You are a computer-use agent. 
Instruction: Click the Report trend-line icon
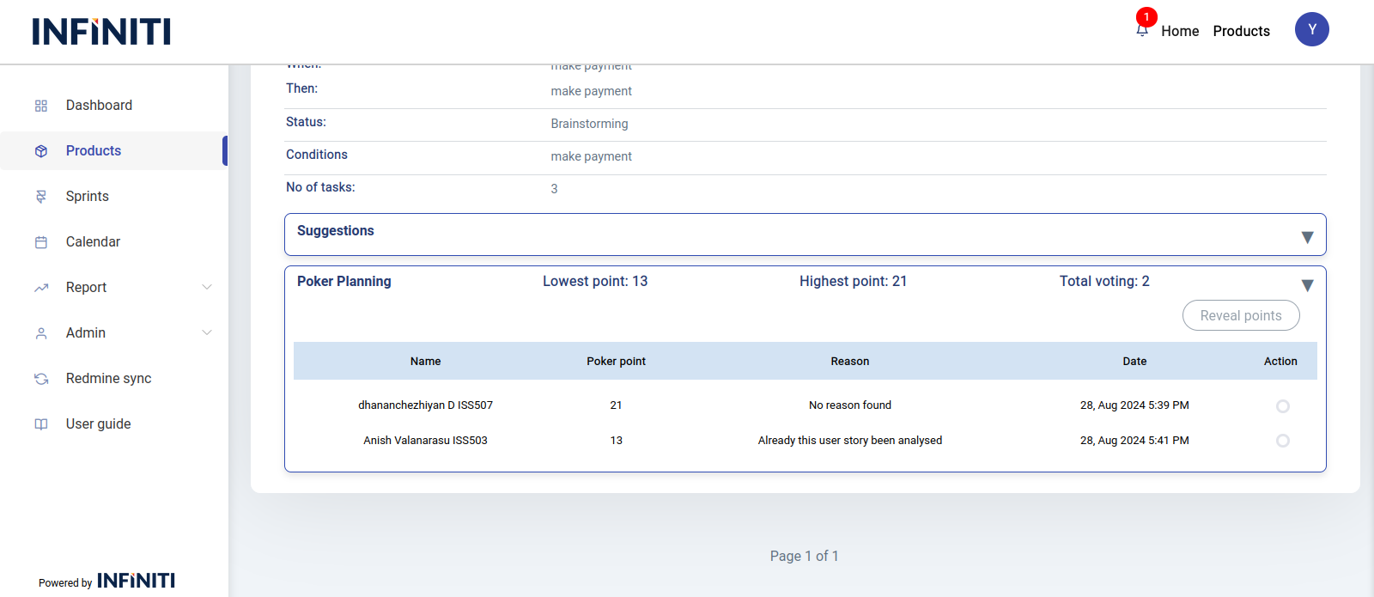[41, 288]
